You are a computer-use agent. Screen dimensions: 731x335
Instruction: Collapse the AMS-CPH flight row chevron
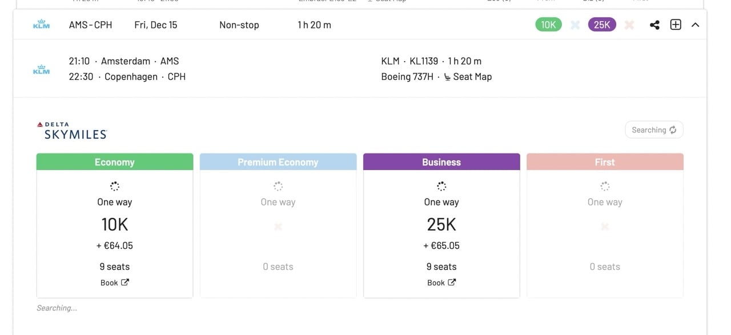(x=695, y=25)
